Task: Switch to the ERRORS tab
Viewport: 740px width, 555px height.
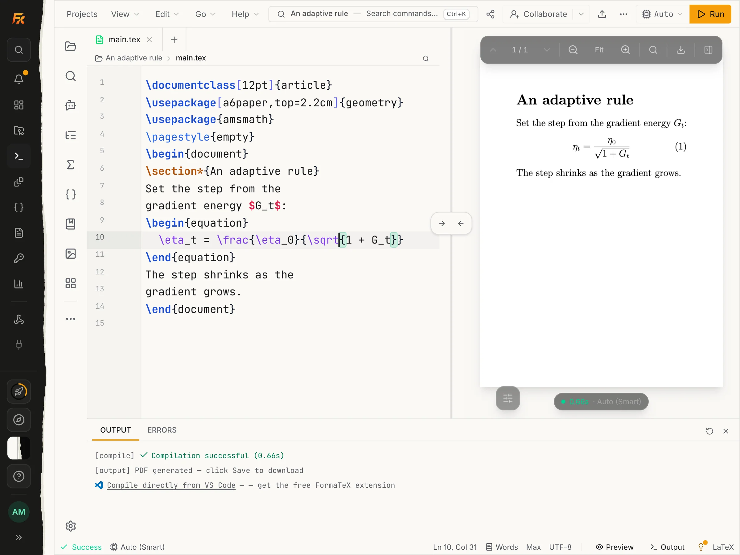Action: pos(162,430)
